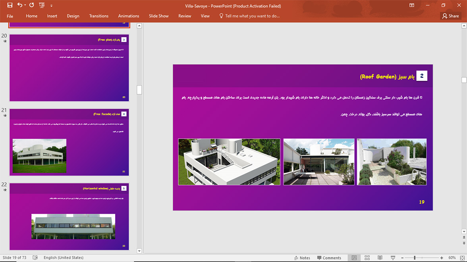Undo the last action

[x=20, y=5]
